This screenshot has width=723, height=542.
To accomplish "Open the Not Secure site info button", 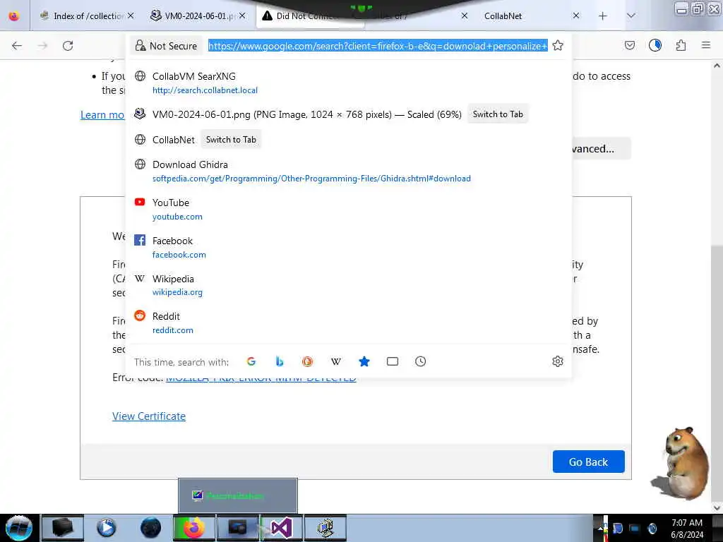I will [x=166, y=46].
